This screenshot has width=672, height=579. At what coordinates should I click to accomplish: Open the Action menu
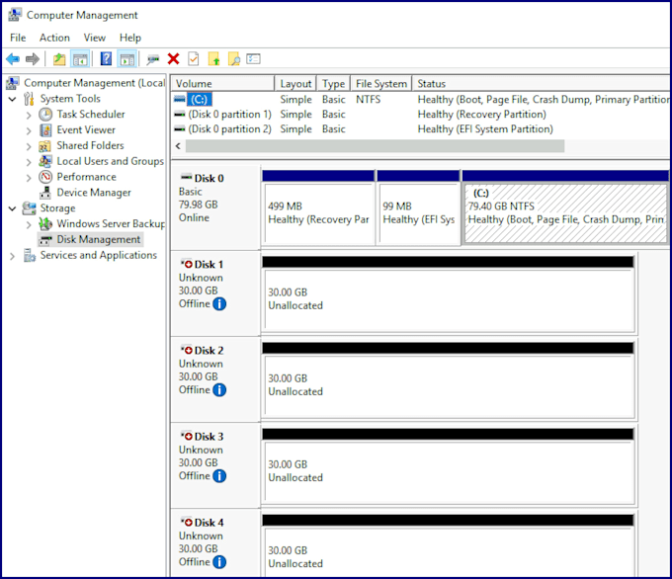click(x=54, y=38)
